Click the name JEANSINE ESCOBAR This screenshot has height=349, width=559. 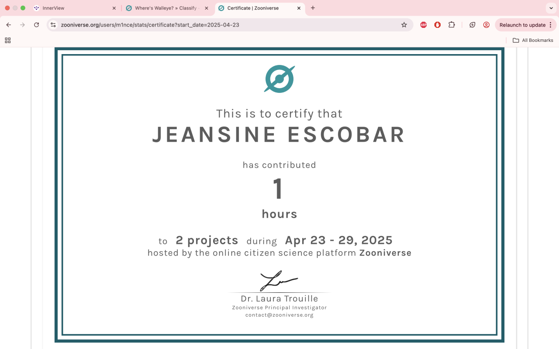(279, 134)
